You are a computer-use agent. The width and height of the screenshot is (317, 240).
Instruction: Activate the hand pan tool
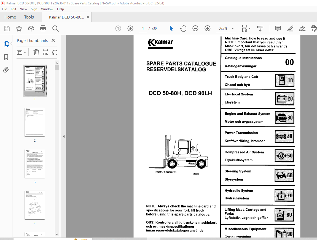pos(183,28)
